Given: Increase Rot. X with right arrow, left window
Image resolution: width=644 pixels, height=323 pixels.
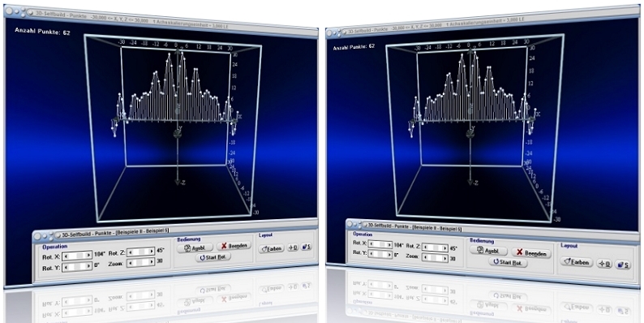Looking at the screenshot, I should click(x=88, y=255).
